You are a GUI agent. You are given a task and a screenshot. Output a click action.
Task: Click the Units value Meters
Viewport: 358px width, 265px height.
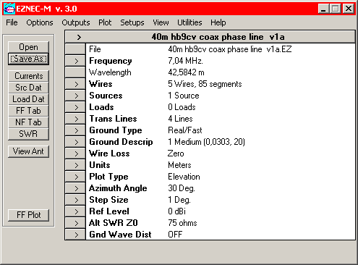click(x=179, y=165)
